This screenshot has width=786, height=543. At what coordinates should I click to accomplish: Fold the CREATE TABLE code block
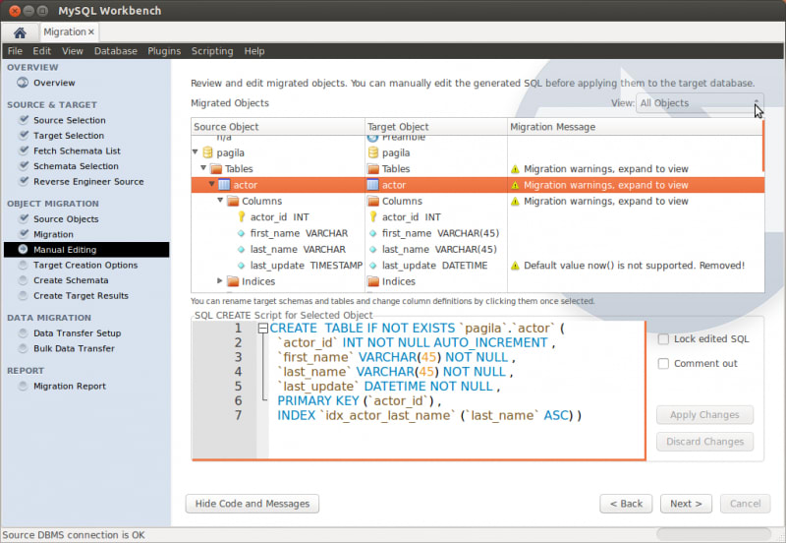[263, 329]
